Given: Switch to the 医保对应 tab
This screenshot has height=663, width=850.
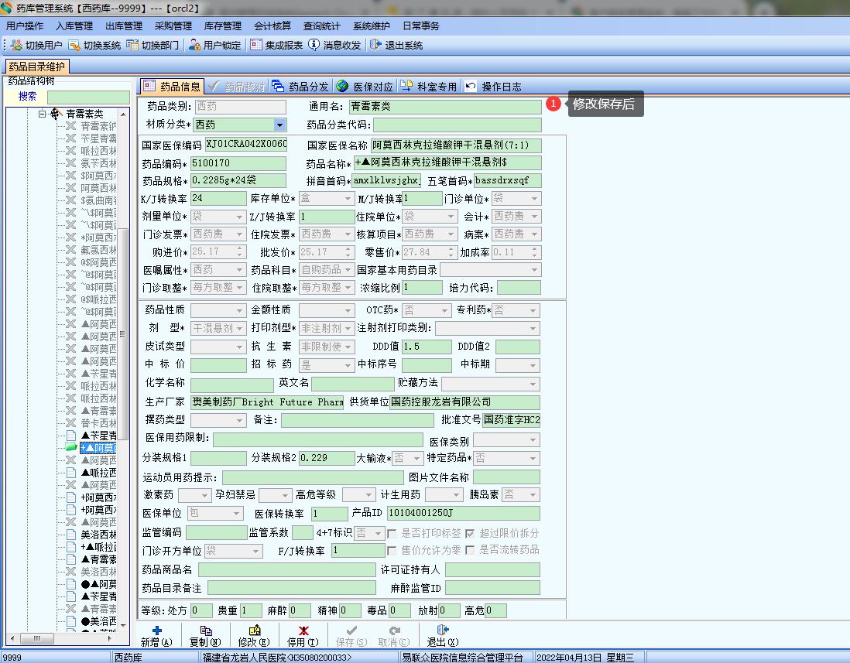Looking at the screenshot, I should [x=365, y=87].
